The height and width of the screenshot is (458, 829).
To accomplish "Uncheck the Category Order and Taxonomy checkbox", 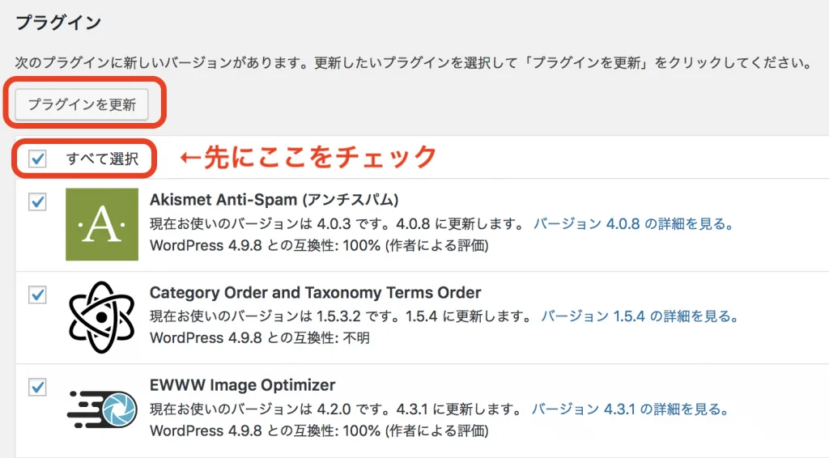I will click(37, 295).
